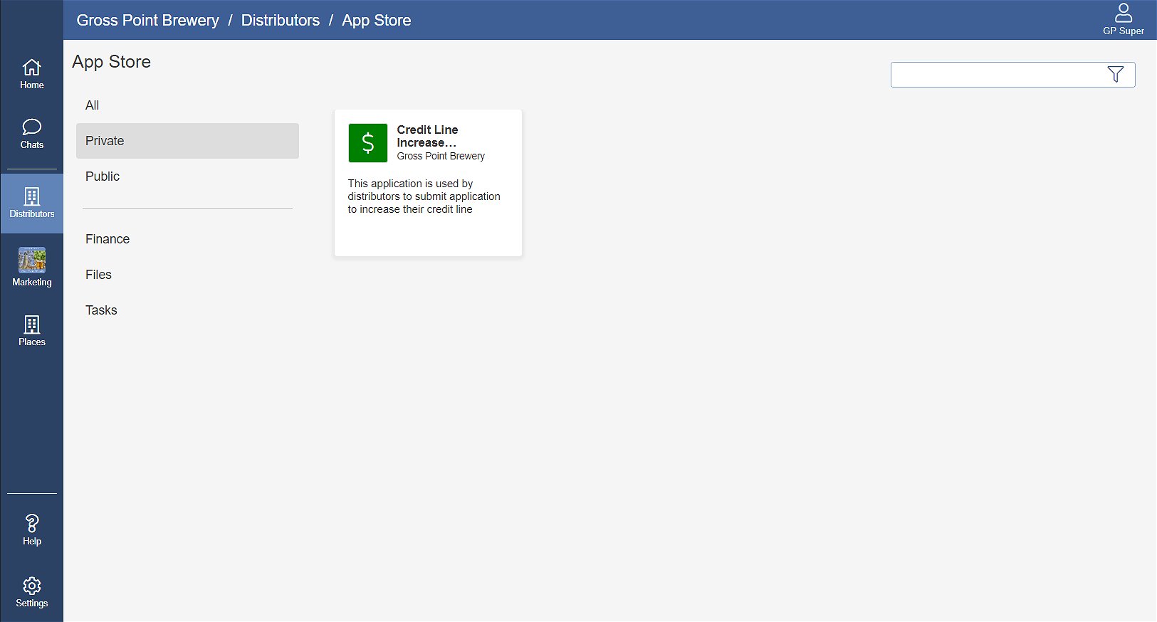Open Places in the sidebar
The height and width of the screenshot is (622, 1157).
31,331
